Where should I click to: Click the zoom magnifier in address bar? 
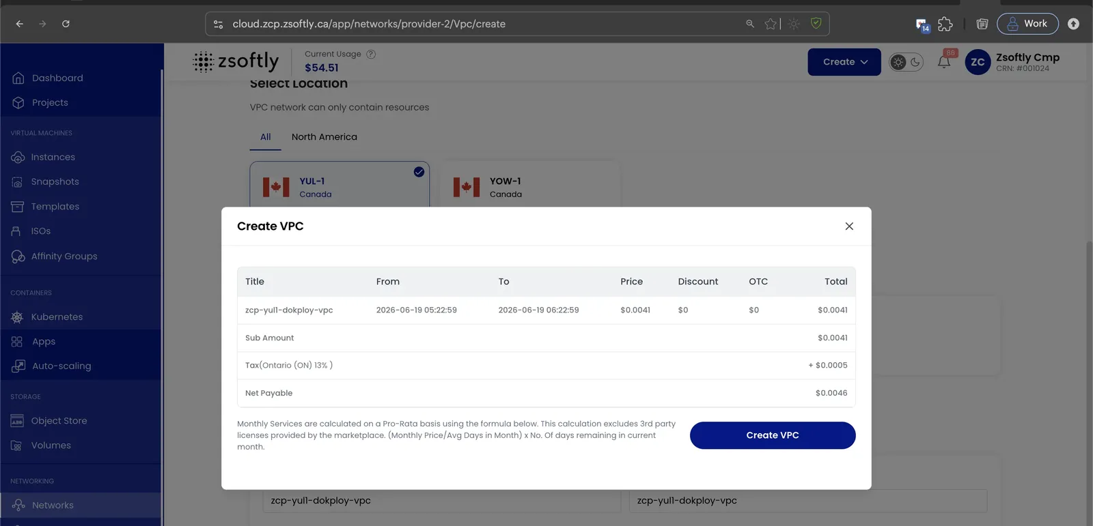pyautogui.click(x=750, y=24)
